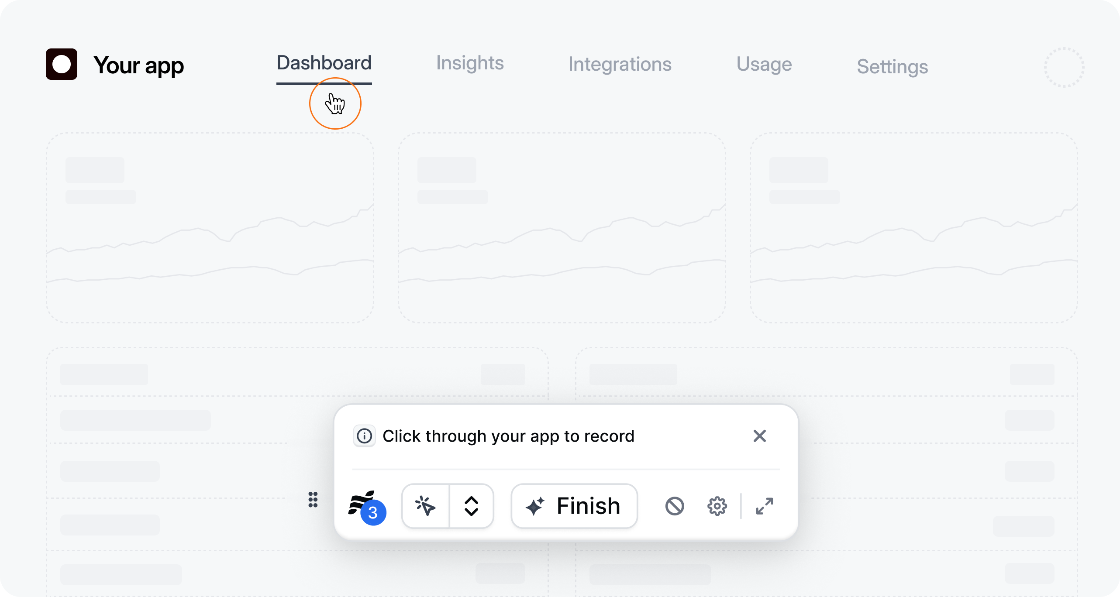Image resolution: width=1120 pixels, height=597 pixels.
Task: Open the Dashboard tab
Action: [x=324, y=64]
